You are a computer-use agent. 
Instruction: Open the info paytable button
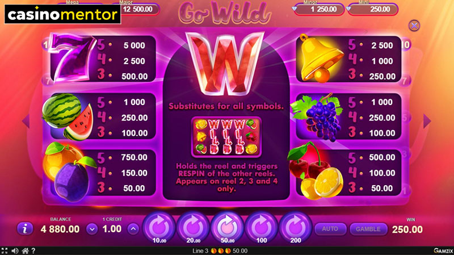point(25,229)
